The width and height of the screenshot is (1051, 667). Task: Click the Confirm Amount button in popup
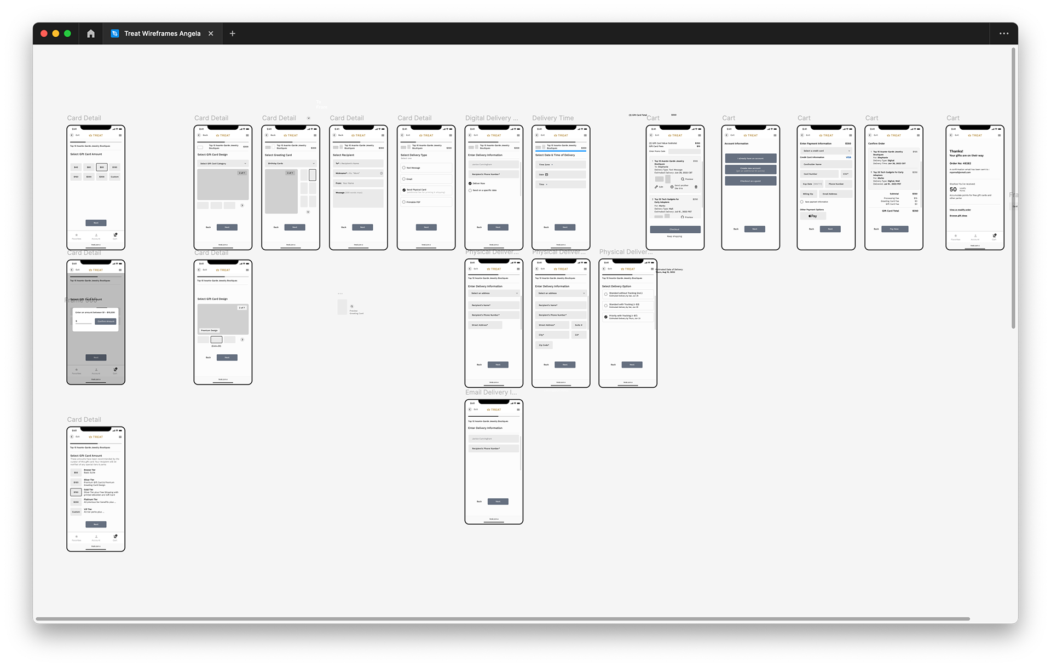click(x=106, y=321)
